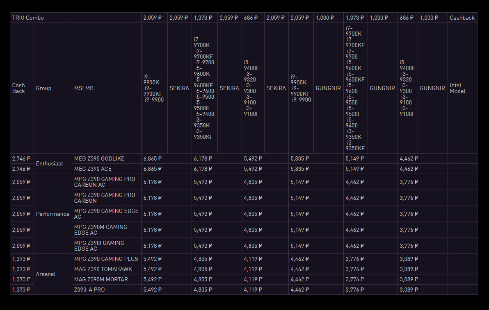
Task: Select '2,746 ₽' in the MEG Z390 ACE row
Action: click(21, 169)
